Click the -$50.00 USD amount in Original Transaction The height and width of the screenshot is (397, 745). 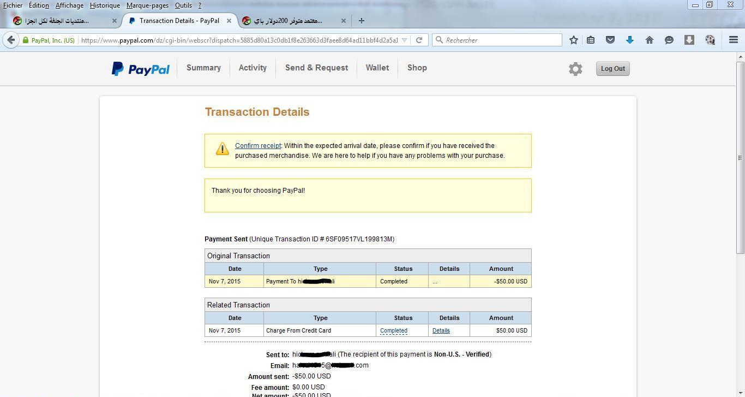click(x=510, y=281)
